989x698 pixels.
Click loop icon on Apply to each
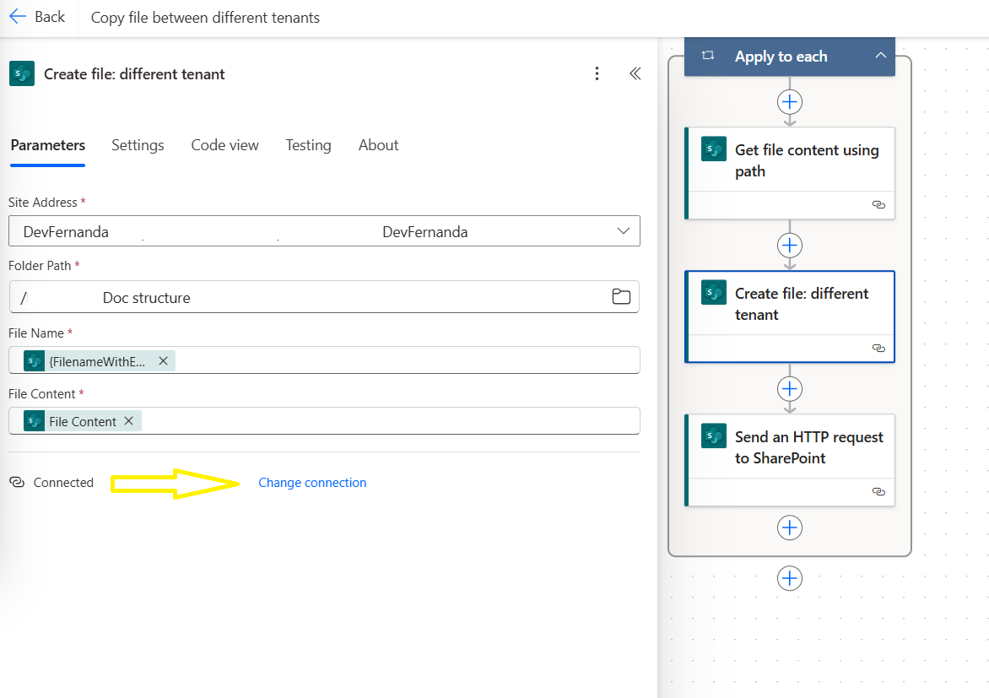[708, 56]
